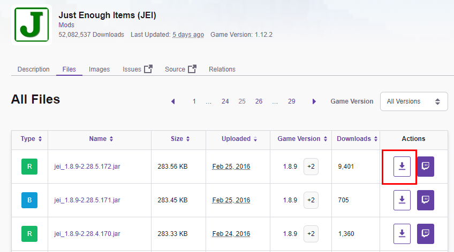Click the 283.56 KB size cell

[x=172, y=167]
